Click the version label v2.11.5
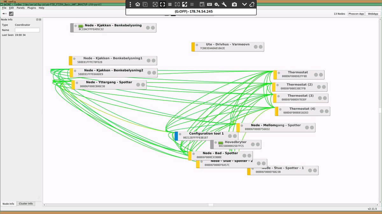The image size is (382, 214). (x=372, y=209)
